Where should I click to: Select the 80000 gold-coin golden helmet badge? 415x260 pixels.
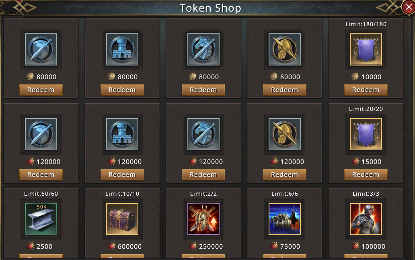point(285,49)
